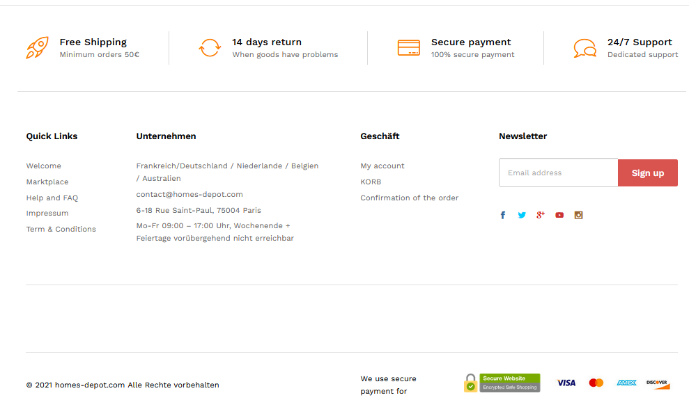Open the Google Plus social icon
The height and width of the screenshot is (400, 689).
(x=541, y=214)
